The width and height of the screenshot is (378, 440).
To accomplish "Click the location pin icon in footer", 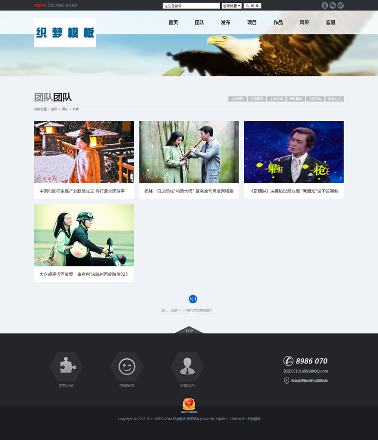I will tap(286, 381).
